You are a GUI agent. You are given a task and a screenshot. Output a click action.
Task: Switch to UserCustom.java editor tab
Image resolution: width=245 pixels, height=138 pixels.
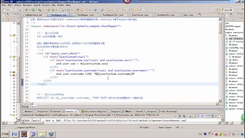pos(140,15)
